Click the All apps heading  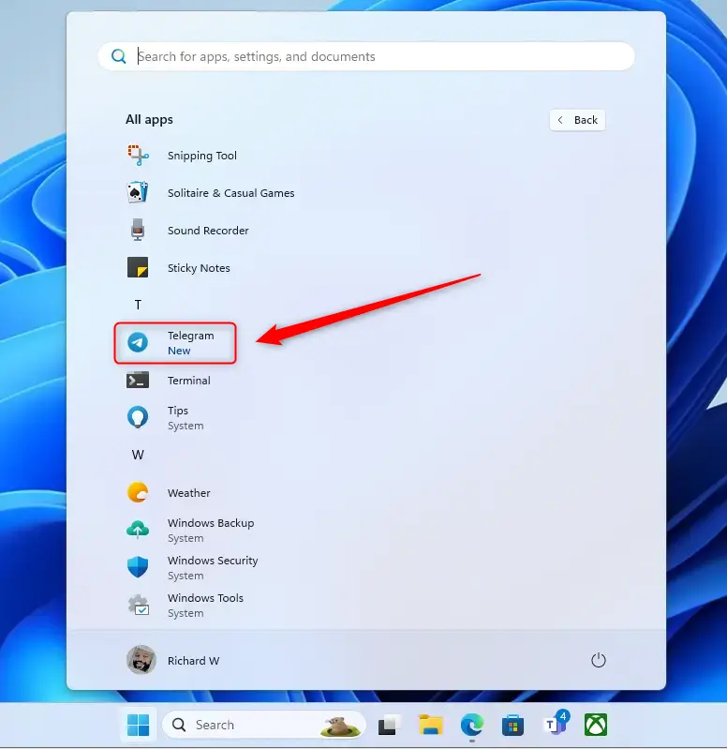[149, 119]
